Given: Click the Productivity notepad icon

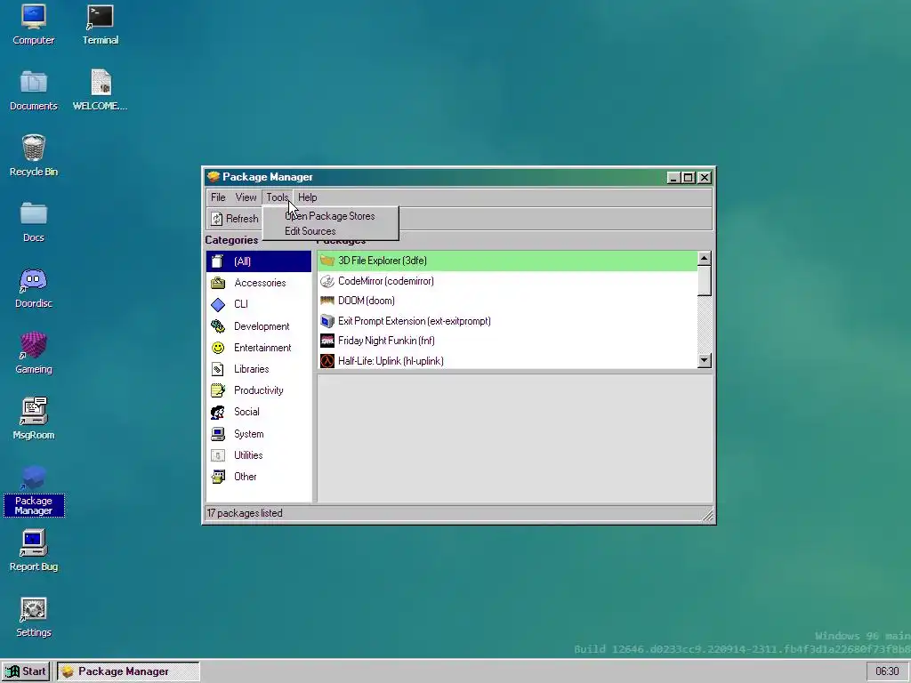Looking at the screenshot, I should coord(218,390).
